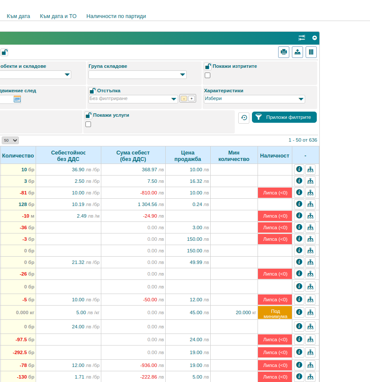Open info for the -292.5 бр row
Image resolution: width=370 pixels, height=382 pixels.
pos(299,352)
